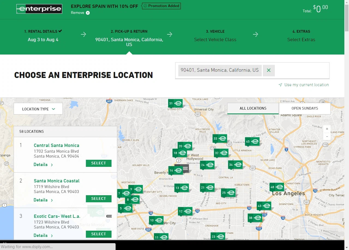Screen dimensions: 349x250
Task: Select map pin 43 near Downtown
Action: click(x=264, y=206)
